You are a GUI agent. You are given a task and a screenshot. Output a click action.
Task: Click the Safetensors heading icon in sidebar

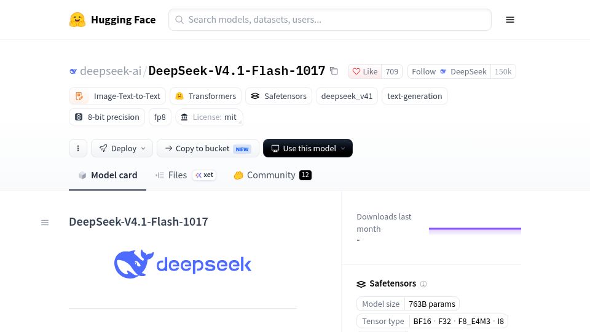[361, 284]
